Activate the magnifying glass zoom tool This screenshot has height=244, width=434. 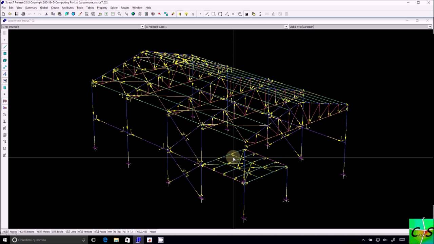click(119, 14)
